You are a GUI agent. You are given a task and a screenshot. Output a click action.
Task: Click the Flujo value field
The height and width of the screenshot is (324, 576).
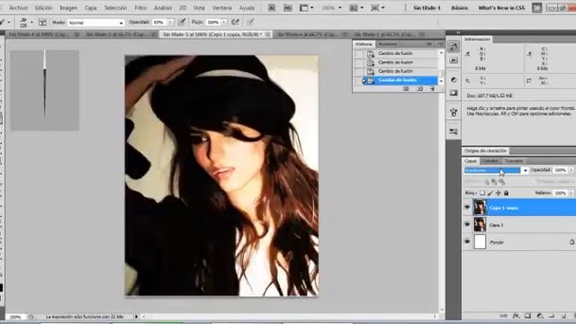click(213, 22)
